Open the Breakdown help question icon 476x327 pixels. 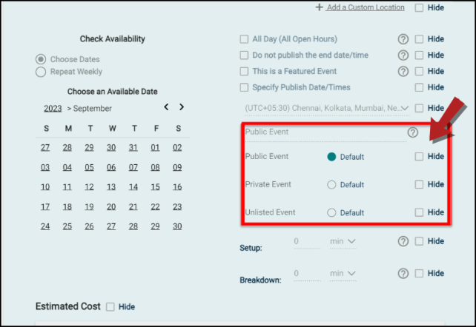tap(403, 274)
